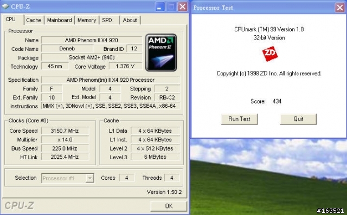This screenshot has height=215, width=347.
Task: Click the Bus Speed value 225.0 MHz
Action: click(x=65, y=148)
